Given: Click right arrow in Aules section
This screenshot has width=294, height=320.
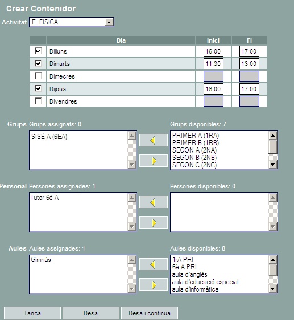Looking at the screenshot, I should click(154, 285).
